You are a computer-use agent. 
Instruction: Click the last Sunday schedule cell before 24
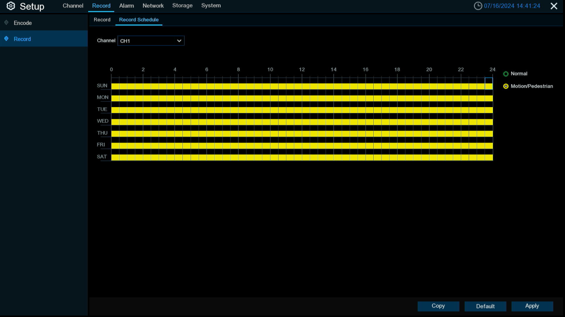(x=488, y=86)
